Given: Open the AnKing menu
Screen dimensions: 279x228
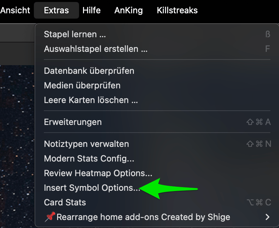Looking at the screenshot, I should click(129, 10).
